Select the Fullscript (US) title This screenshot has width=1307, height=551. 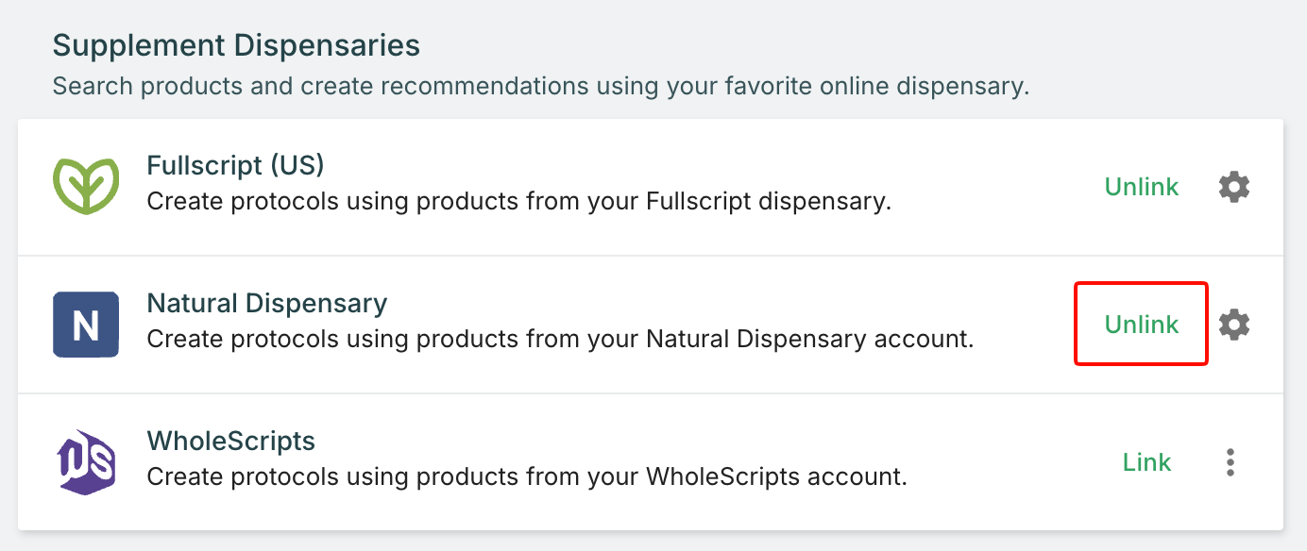[235, 166]
